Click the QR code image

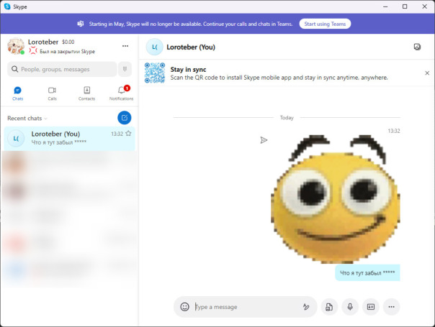point(155,73)
